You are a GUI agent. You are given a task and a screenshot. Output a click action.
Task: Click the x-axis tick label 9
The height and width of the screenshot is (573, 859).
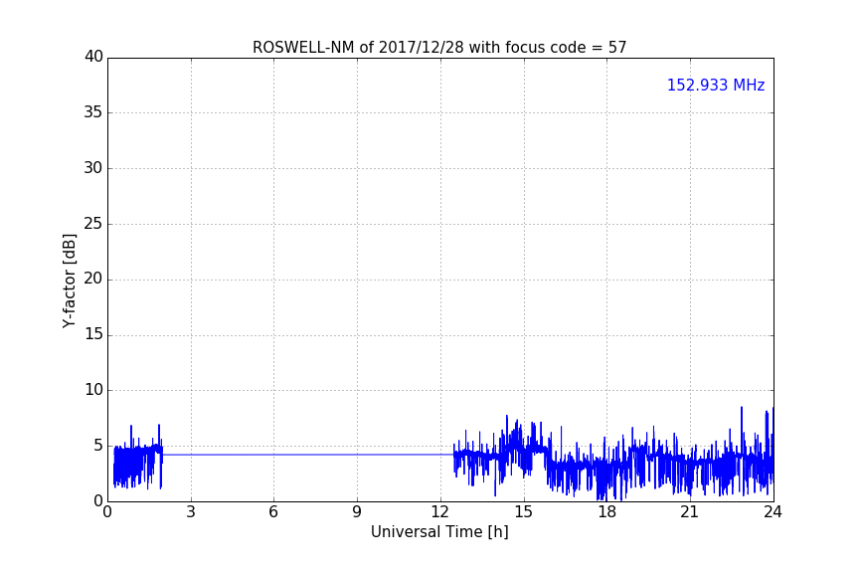[357, 512]
